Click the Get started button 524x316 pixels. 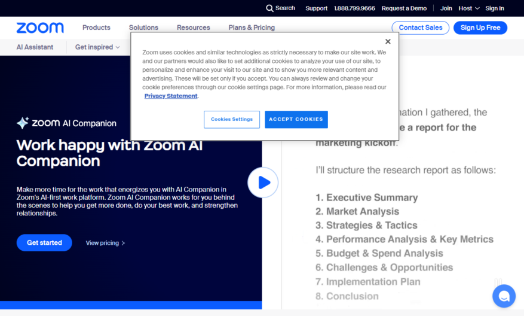(44, 243)
